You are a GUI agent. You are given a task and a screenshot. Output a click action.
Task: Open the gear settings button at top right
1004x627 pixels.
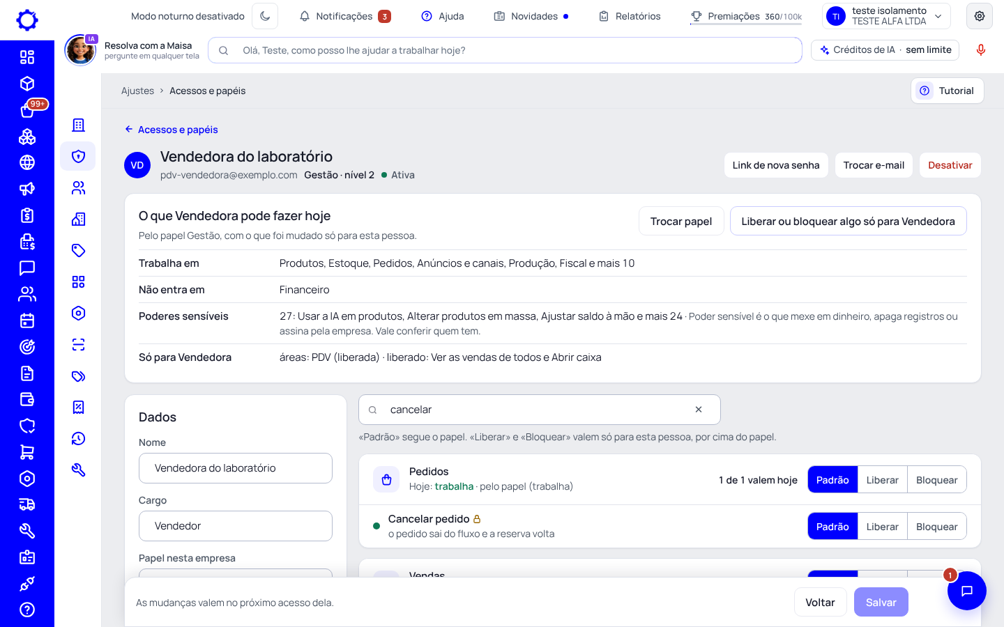coord(980,16)
